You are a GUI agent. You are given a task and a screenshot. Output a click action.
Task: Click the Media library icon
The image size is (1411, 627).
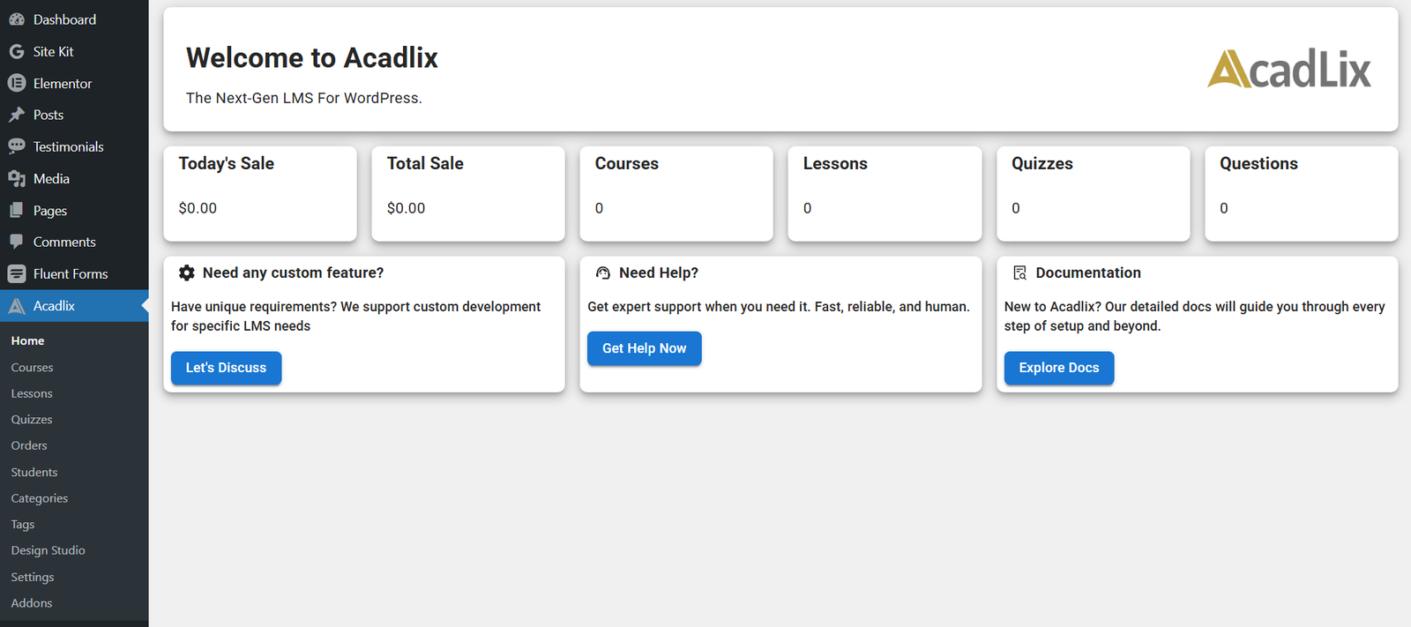point(17,179)
